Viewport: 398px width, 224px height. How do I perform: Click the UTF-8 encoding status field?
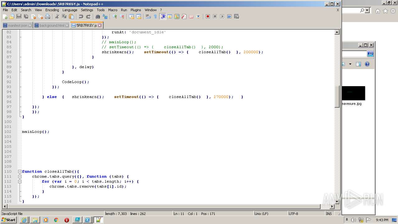[306, 214]
